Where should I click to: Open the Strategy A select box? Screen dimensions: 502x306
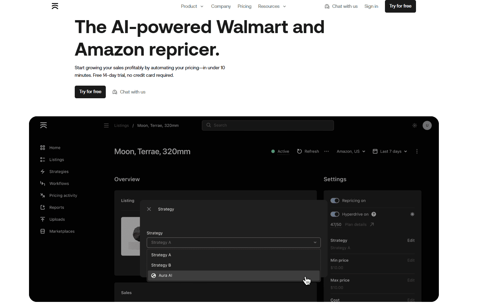(x=233, y=243)
